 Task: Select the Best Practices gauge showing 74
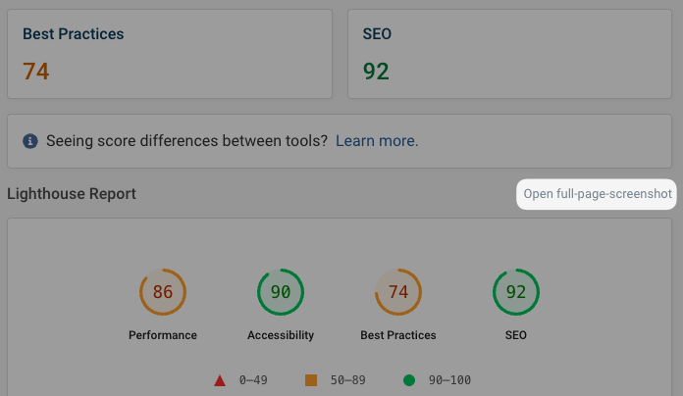(398, 292)
